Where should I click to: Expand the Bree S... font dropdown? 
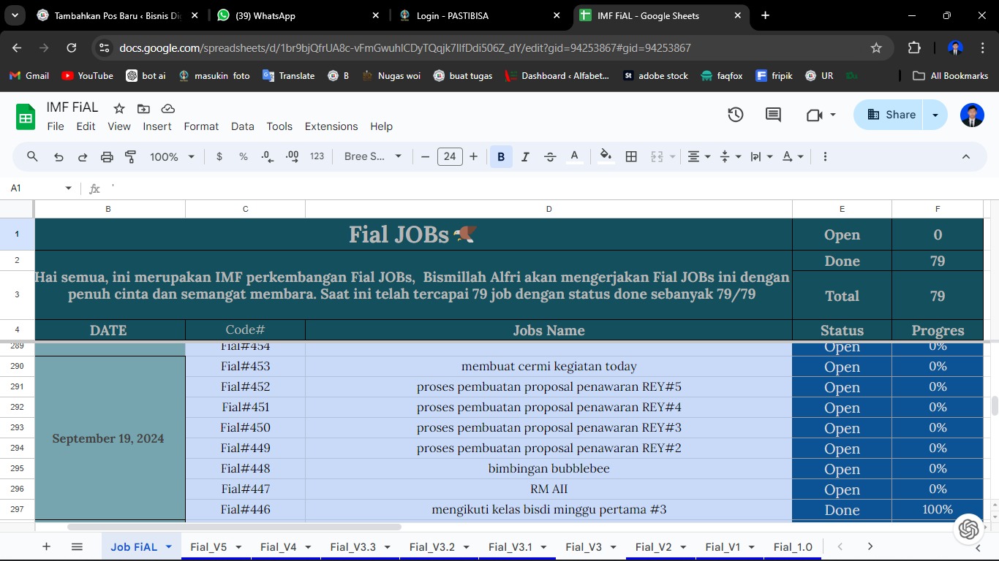(373, 156)
